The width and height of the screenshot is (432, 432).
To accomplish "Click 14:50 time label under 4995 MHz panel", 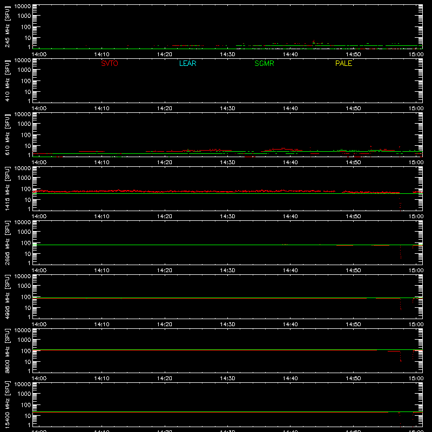I will pos(353,325).
